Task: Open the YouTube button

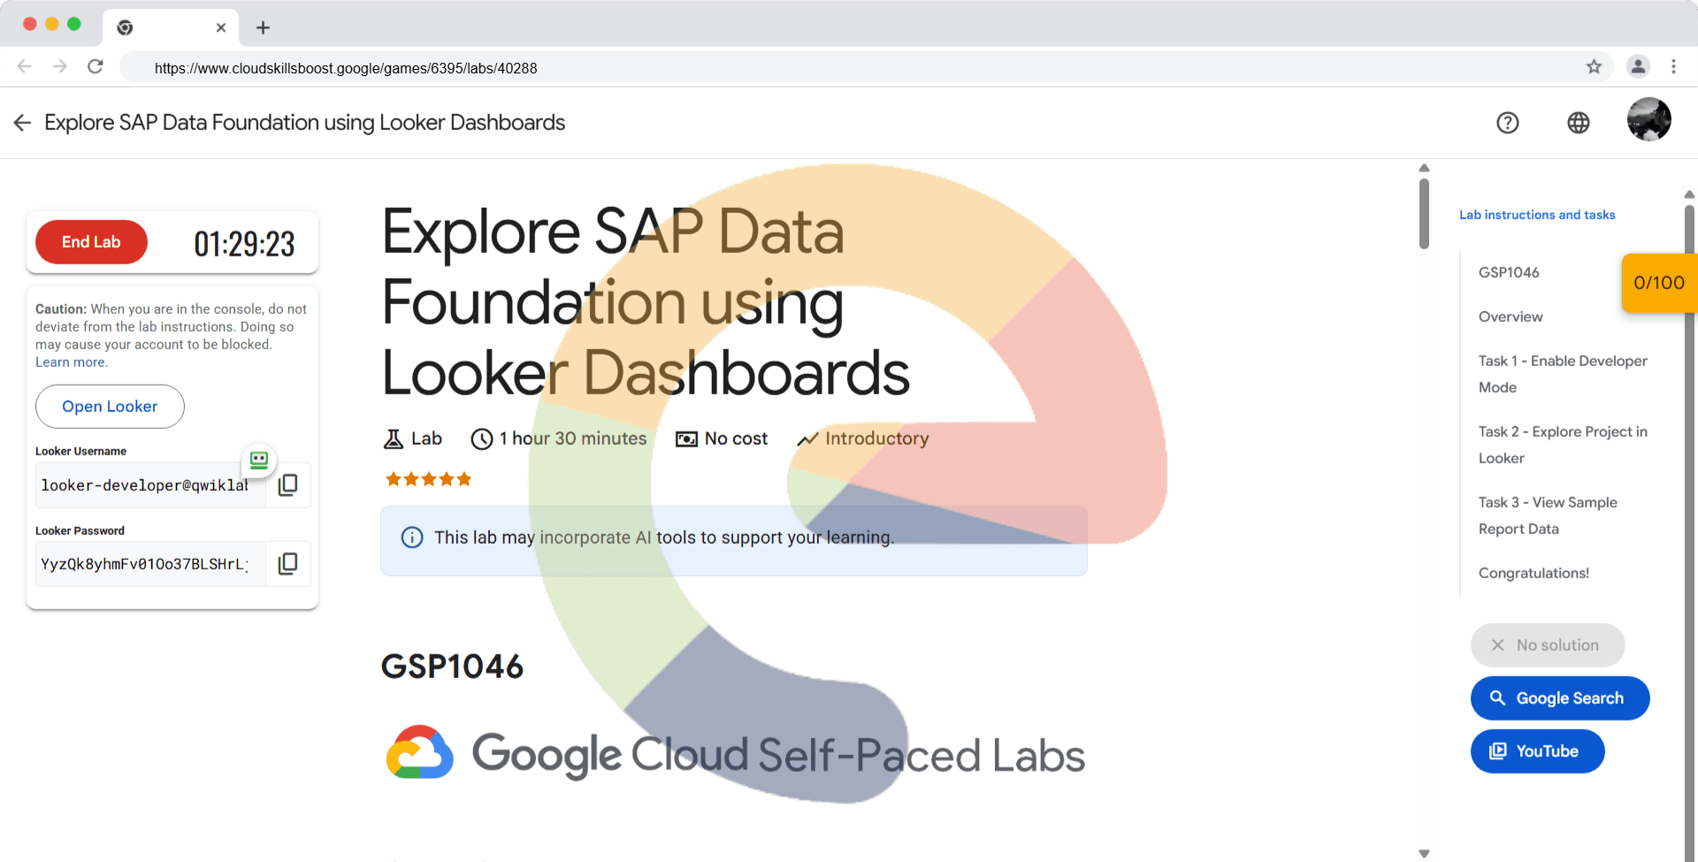Action: tap(1537, 751)
